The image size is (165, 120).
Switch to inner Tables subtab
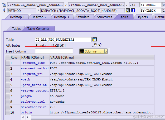coord(17,28)
